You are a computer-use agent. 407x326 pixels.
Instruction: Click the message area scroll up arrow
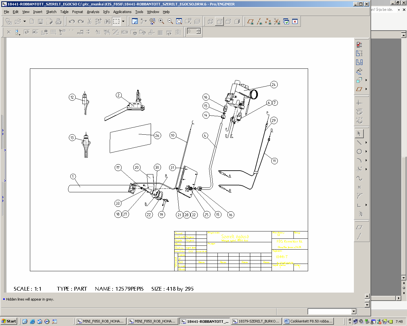point(367,296)
